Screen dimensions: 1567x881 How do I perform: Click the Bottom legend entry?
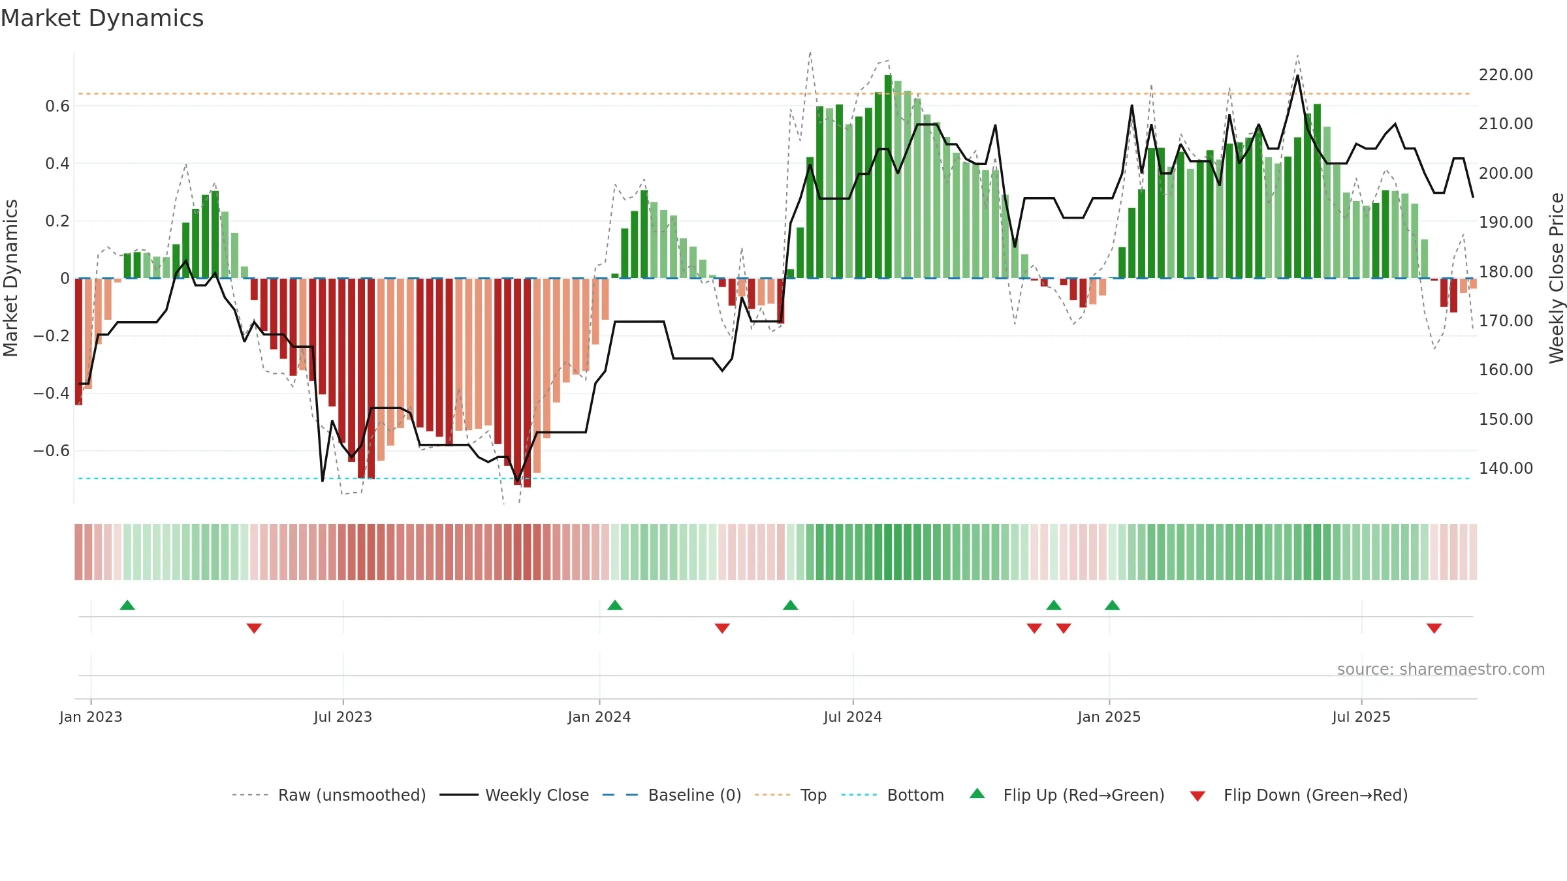893,795
